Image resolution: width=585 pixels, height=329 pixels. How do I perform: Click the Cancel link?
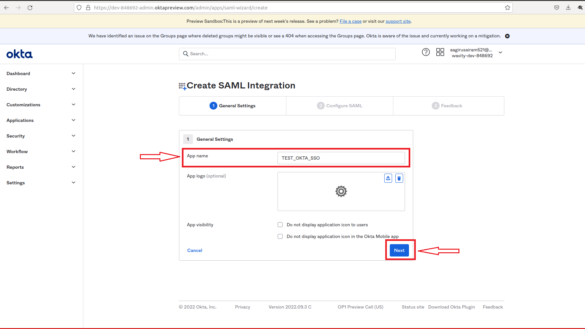click(195, 250)
